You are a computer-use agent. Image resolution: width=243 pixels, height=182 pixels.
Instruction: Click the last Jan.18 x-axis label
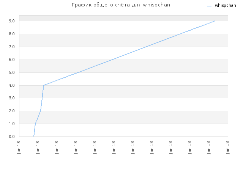point(228,147)
